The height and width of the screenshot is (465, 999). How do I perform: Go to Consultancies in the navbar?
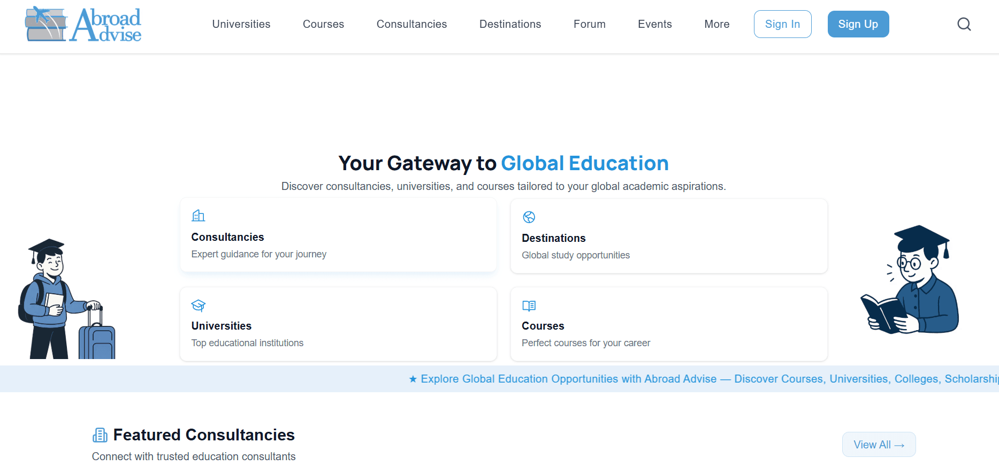click(411, 24)
